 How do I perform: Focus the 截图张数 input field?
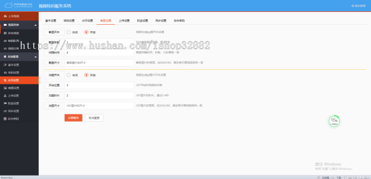[x=99, y=42]
